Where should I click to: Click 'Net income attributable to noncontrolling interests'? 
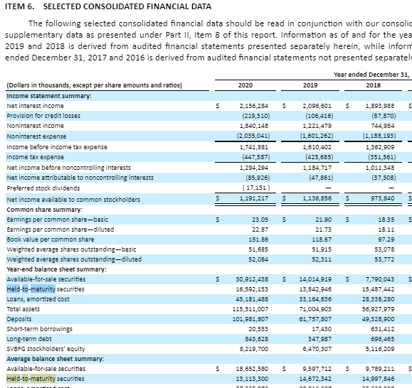(x=80, y=178)
